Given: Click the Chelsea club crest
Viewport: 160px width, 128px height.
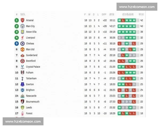Looking at the screenshot, I should click(22, 43).
